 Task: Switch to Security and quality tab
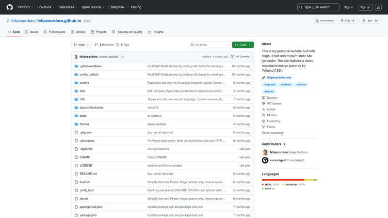127,32
